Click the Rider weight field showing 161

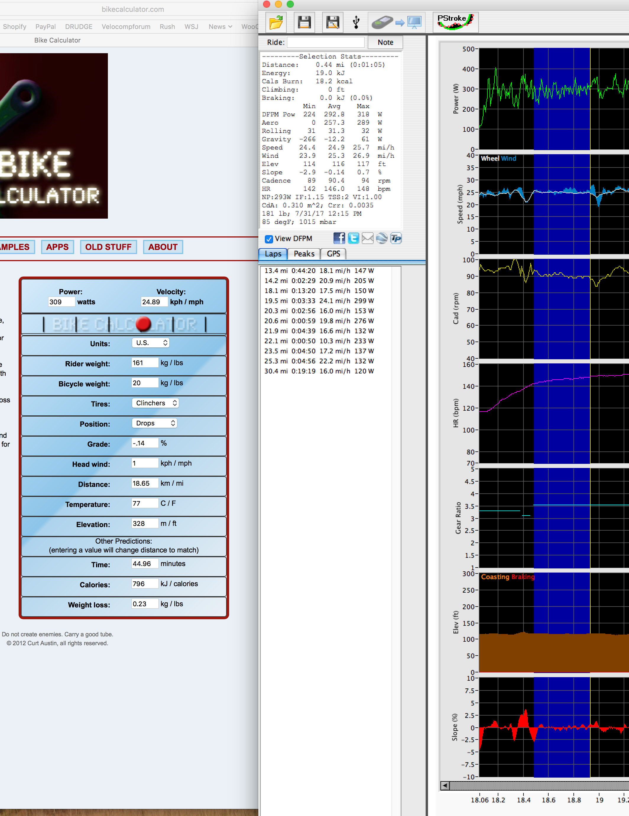tap(145, 363)
